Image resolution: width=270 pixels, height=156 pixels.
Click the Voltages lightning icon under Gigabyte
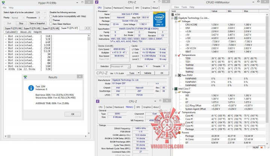[179, 21]
